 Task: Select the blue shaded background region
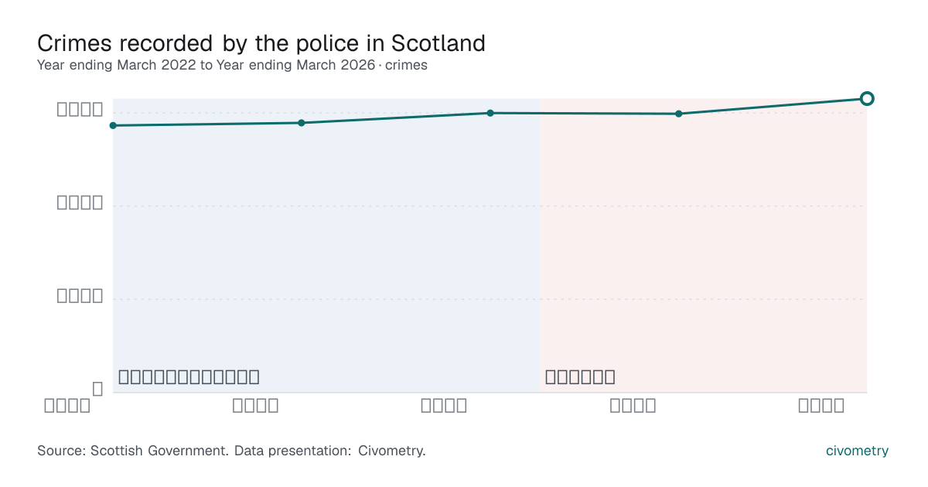click(x=326, y=245)
